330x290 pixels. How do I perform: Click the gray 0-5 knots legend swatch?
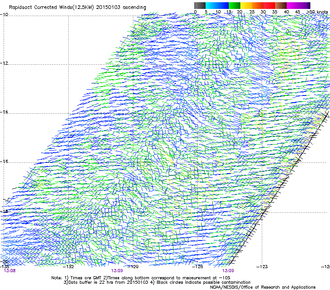point(200,5)
